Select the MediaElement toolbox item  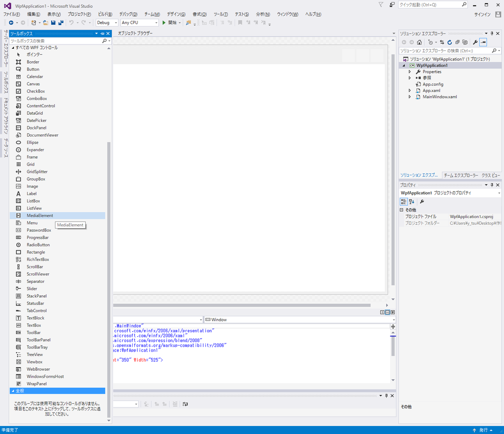[x=58, y=216]
